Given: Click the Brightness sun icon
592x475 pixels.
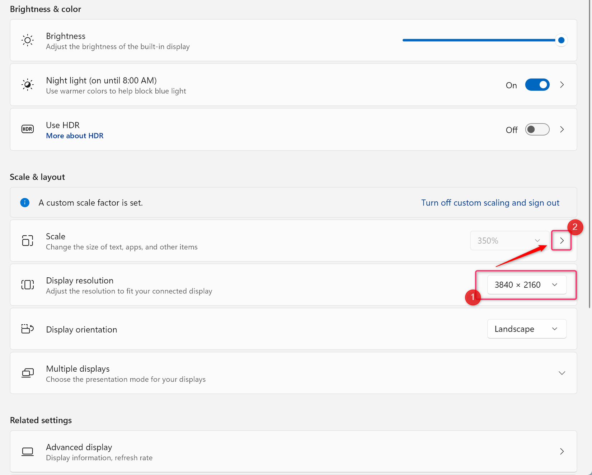Looking at the screenshot, I should [x=27, y=40].
